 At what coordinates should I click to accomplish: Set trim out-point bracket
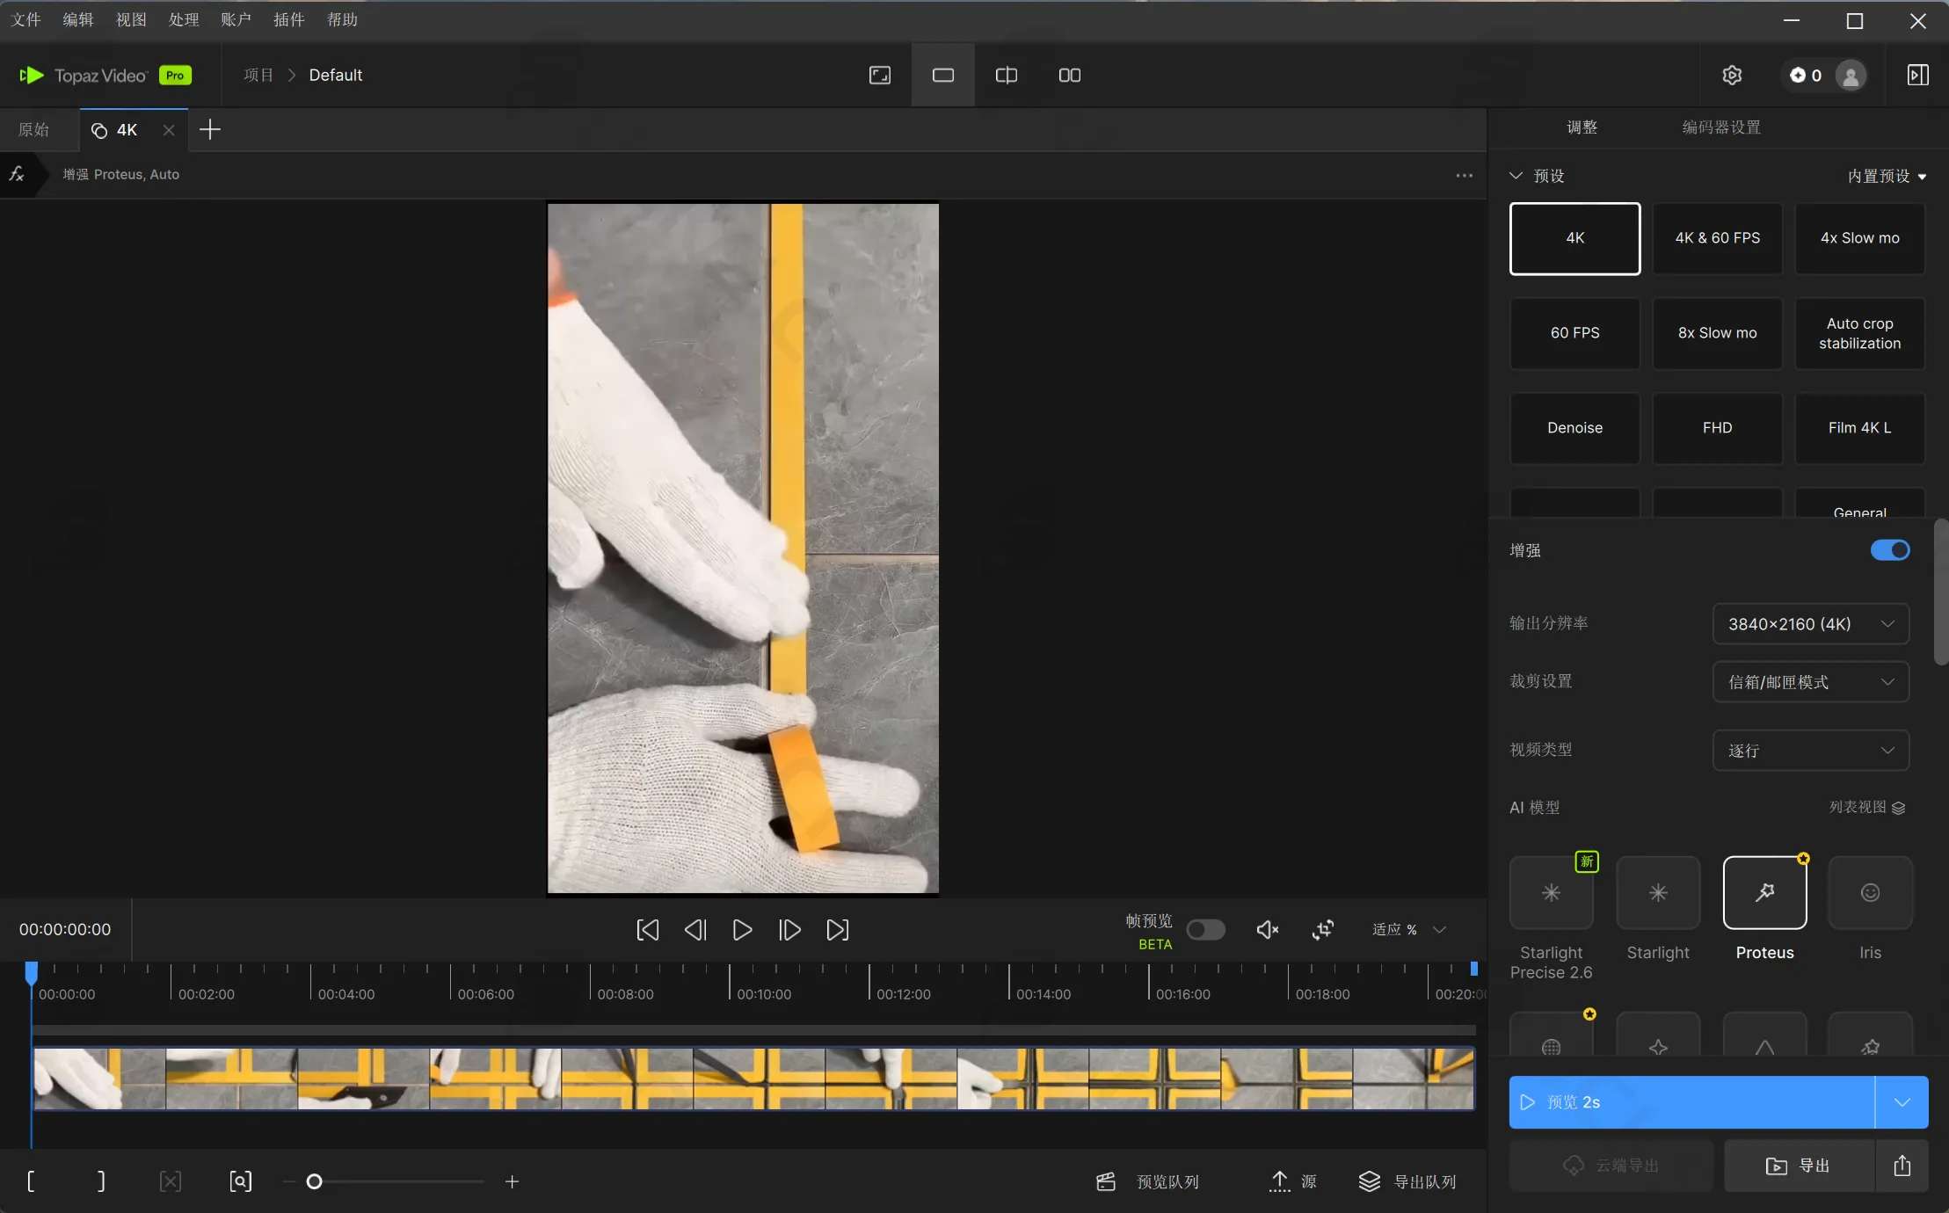[101, 1181]
